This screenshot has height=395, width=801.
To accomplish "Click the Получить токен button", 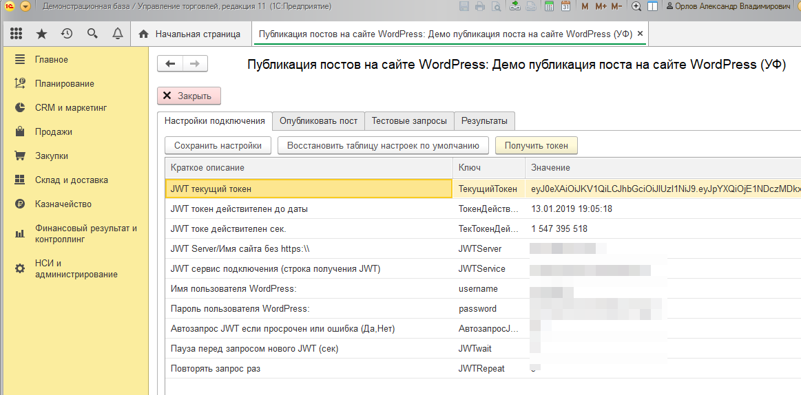I will 537,145.
